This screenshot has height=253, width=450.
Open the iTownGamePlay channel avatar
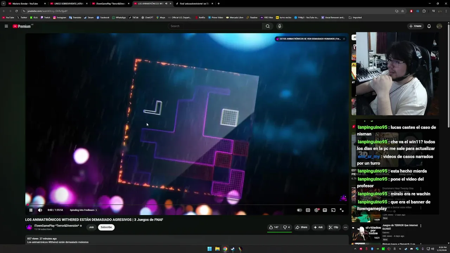tap(29, 227)
